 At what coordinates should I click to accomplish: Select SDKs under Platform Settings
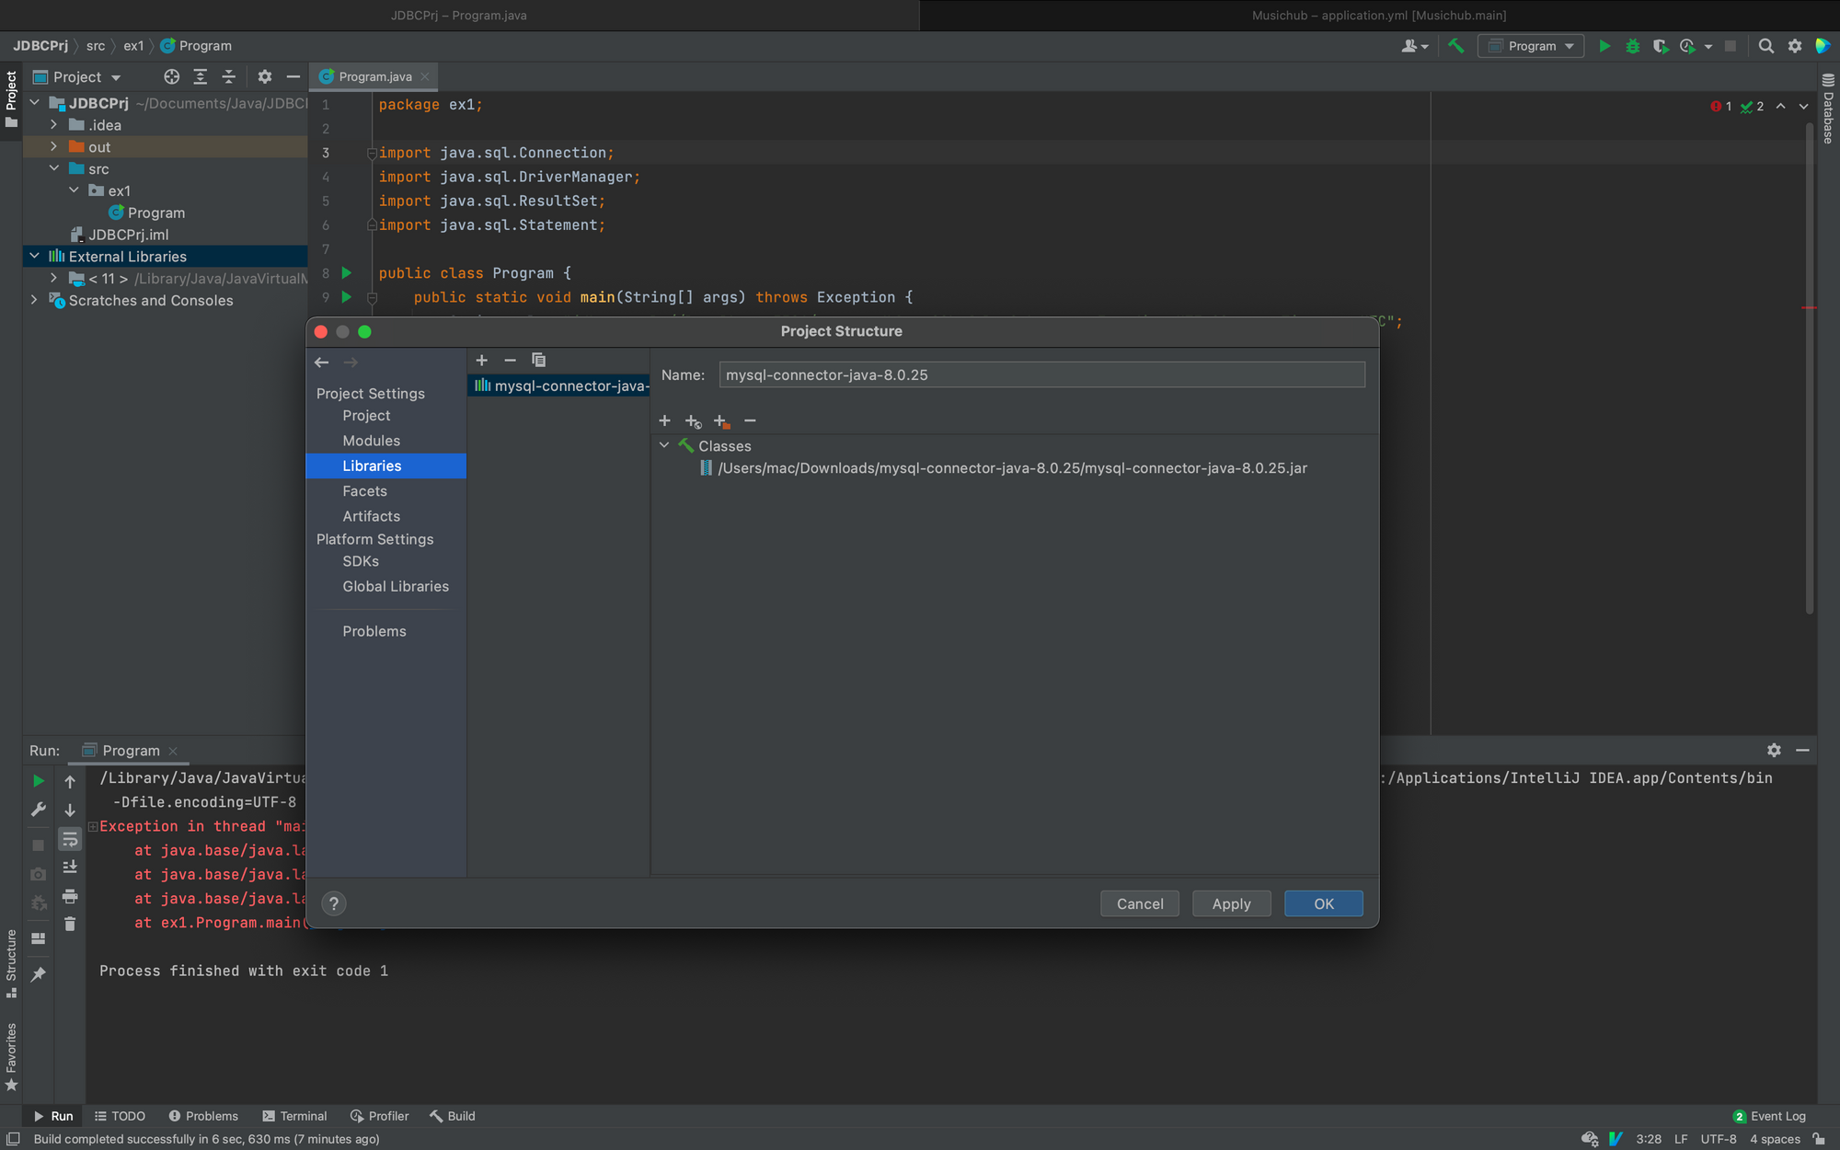coord(361,561)
